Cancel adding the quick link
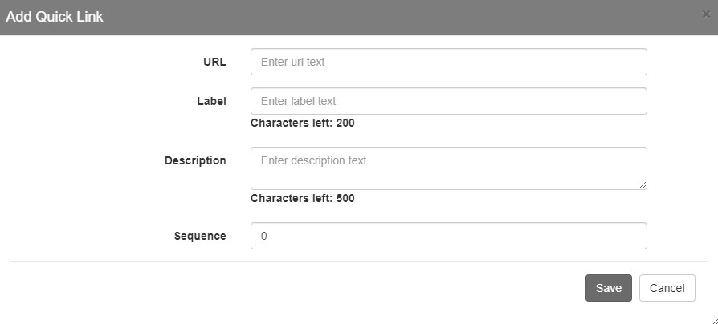Screen dimensions: 718x324 [x=667, y=288]
